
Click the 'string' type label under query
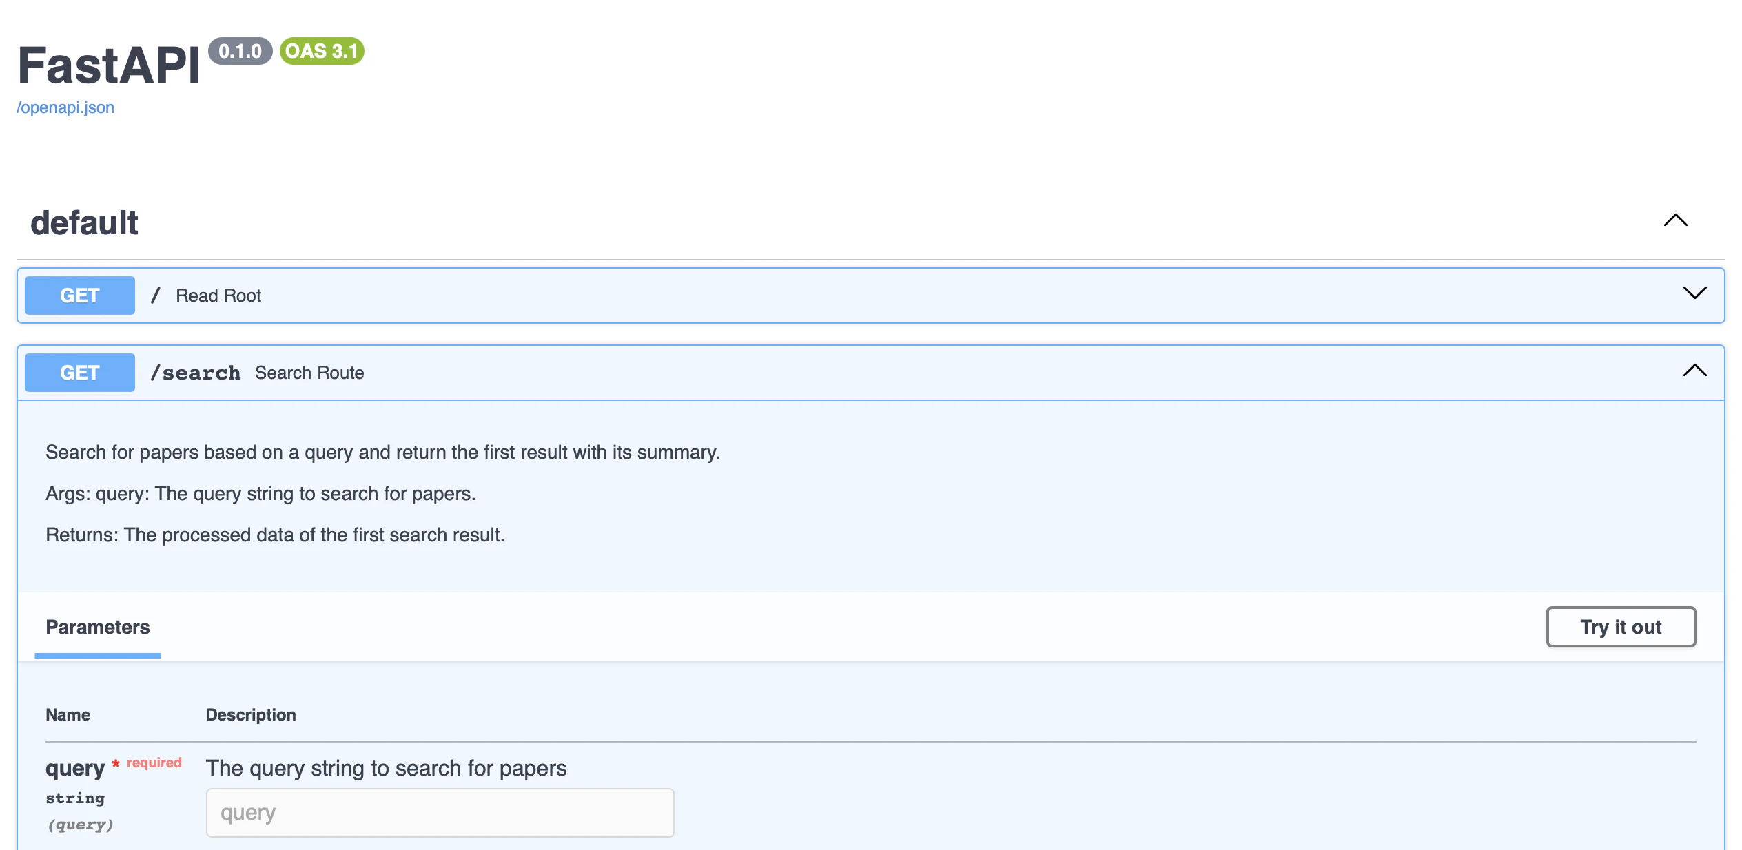(x=75, y=798)
